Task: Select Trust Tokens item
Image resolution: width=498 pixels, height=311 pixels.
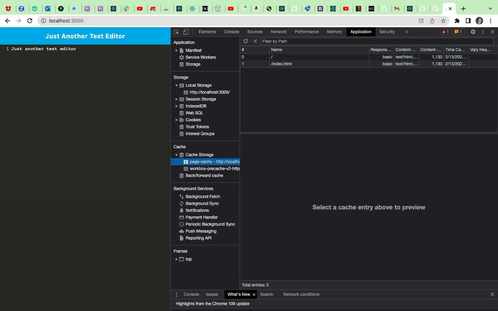Action: coord(197,127)
